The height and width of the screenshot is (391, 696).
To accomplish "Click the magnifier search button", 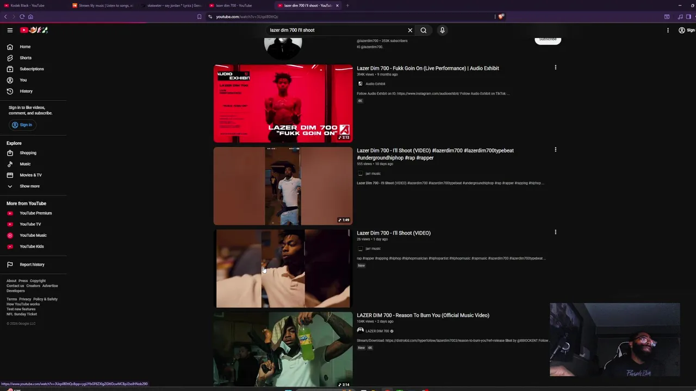I will [424, 30].
